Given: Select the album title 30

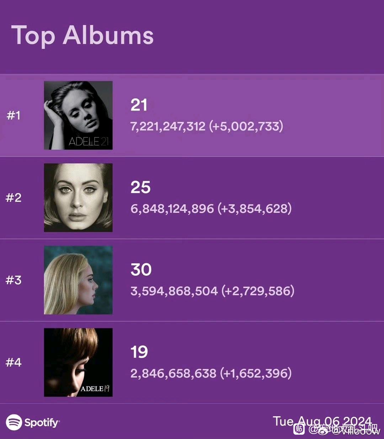Looking at the screenshot, I should coord(141,270).
